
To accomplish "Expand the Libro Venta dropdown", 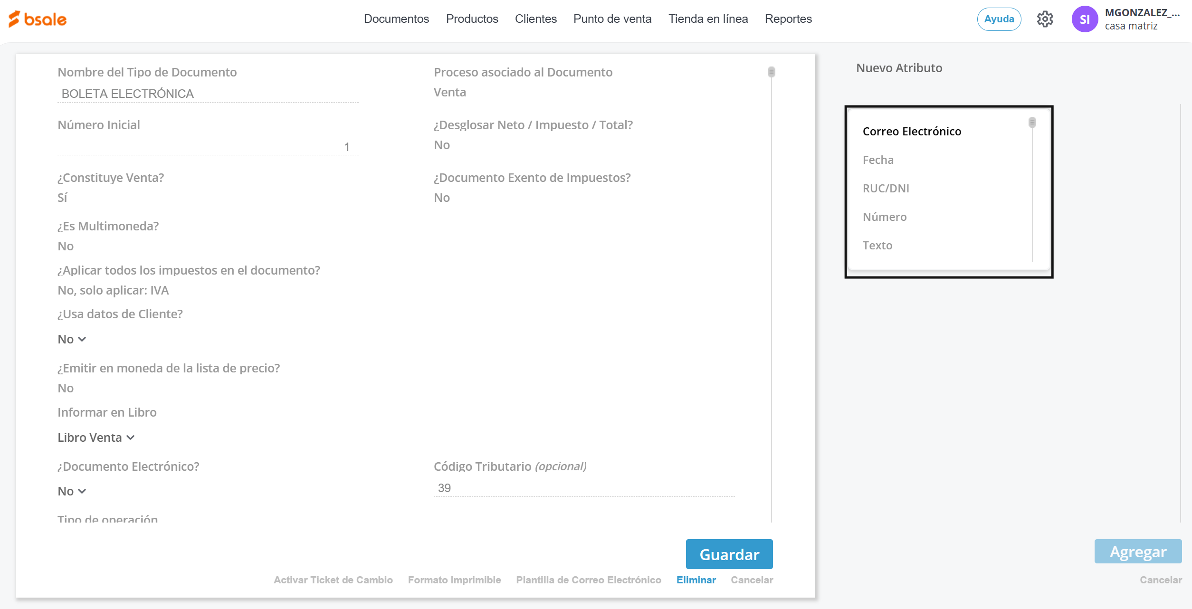I will tap(96, 438).
